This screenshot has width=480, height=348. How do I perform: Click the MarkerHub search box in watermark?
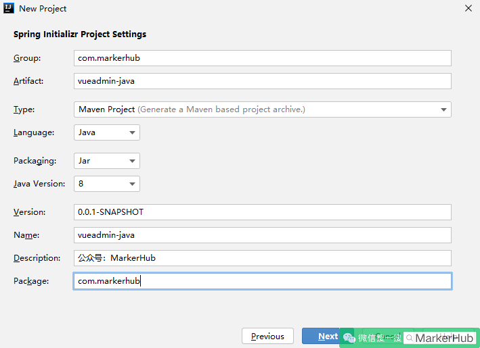pyautogui.click(x=440, y=338)
